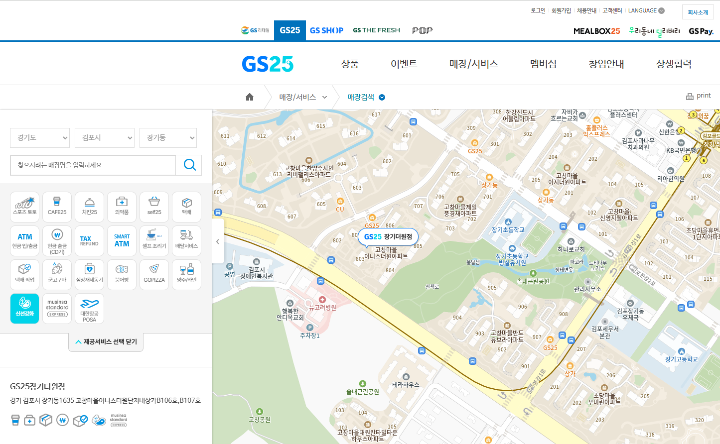Expand the 매장검색 breadcrumb dropdown
The image size is (720, 444).
(366, 97)
